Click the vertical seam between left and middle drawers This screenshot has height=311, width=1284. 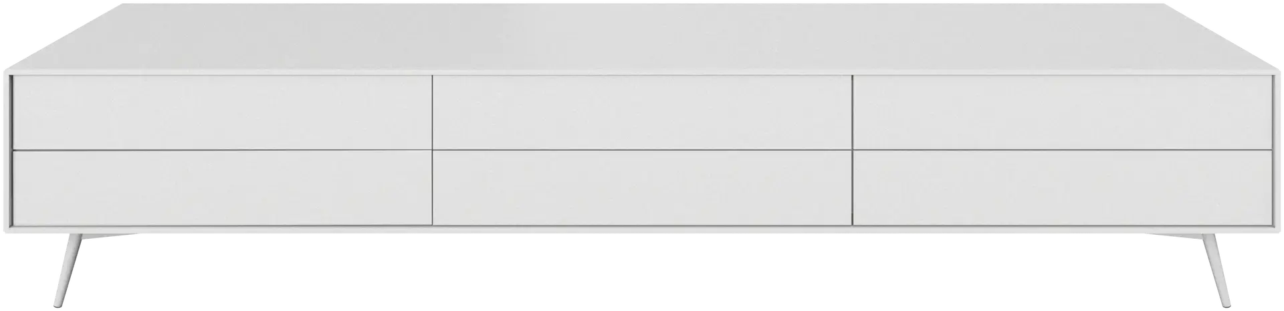[x=433, y=150]
